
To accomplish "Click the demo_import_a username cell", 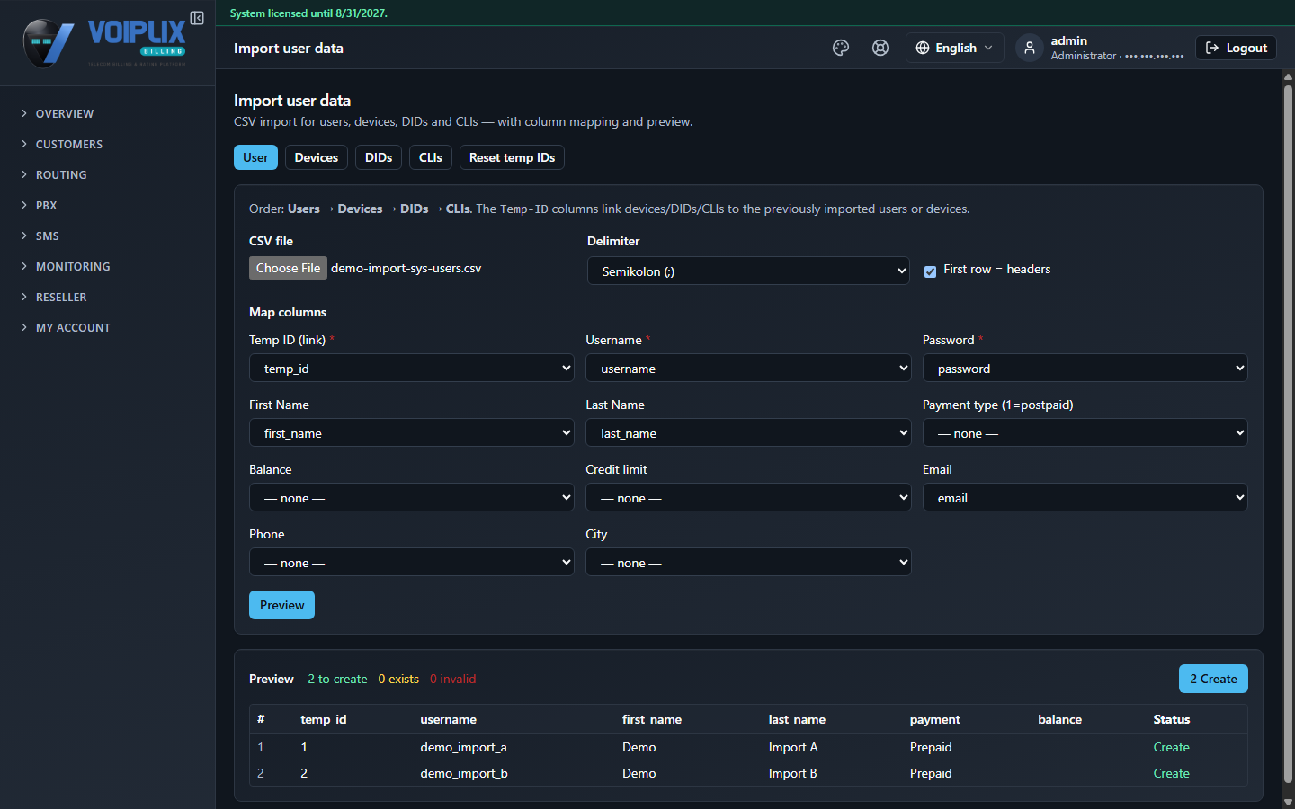I will (x=463, y=747).
